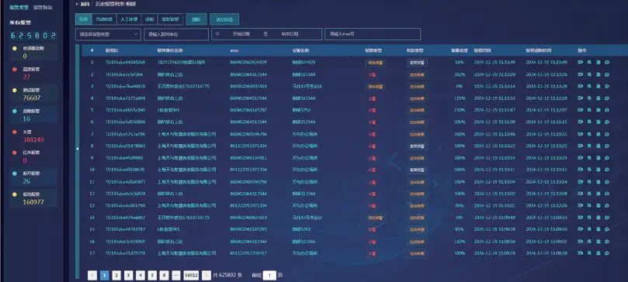Click the 结束日期 end date field
The height and width of the screenshot is (282, 628).
pos(290,34)
